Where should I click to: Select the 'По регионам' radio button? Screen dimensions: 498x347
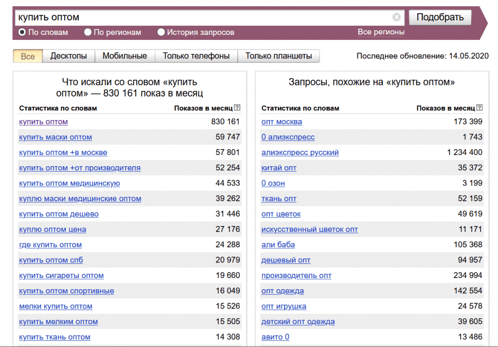pos(88,33)
